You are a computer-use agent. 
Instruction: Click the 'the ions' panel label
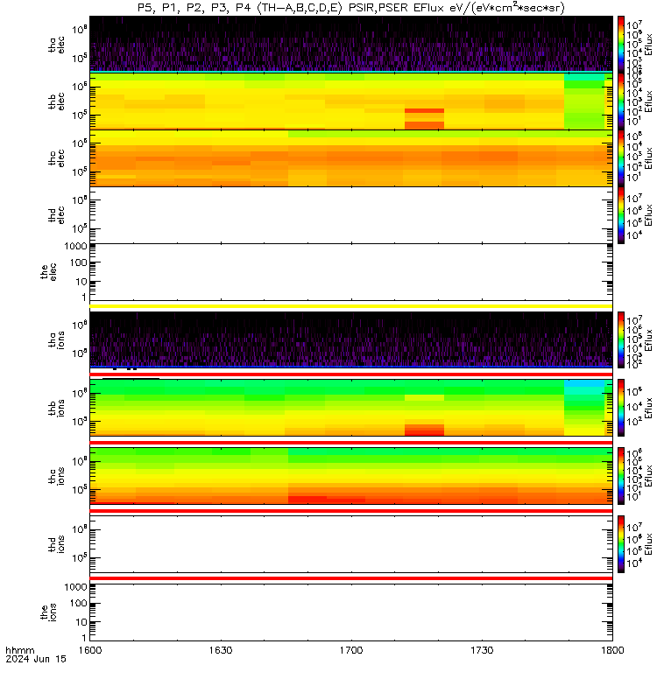point(48,612)
